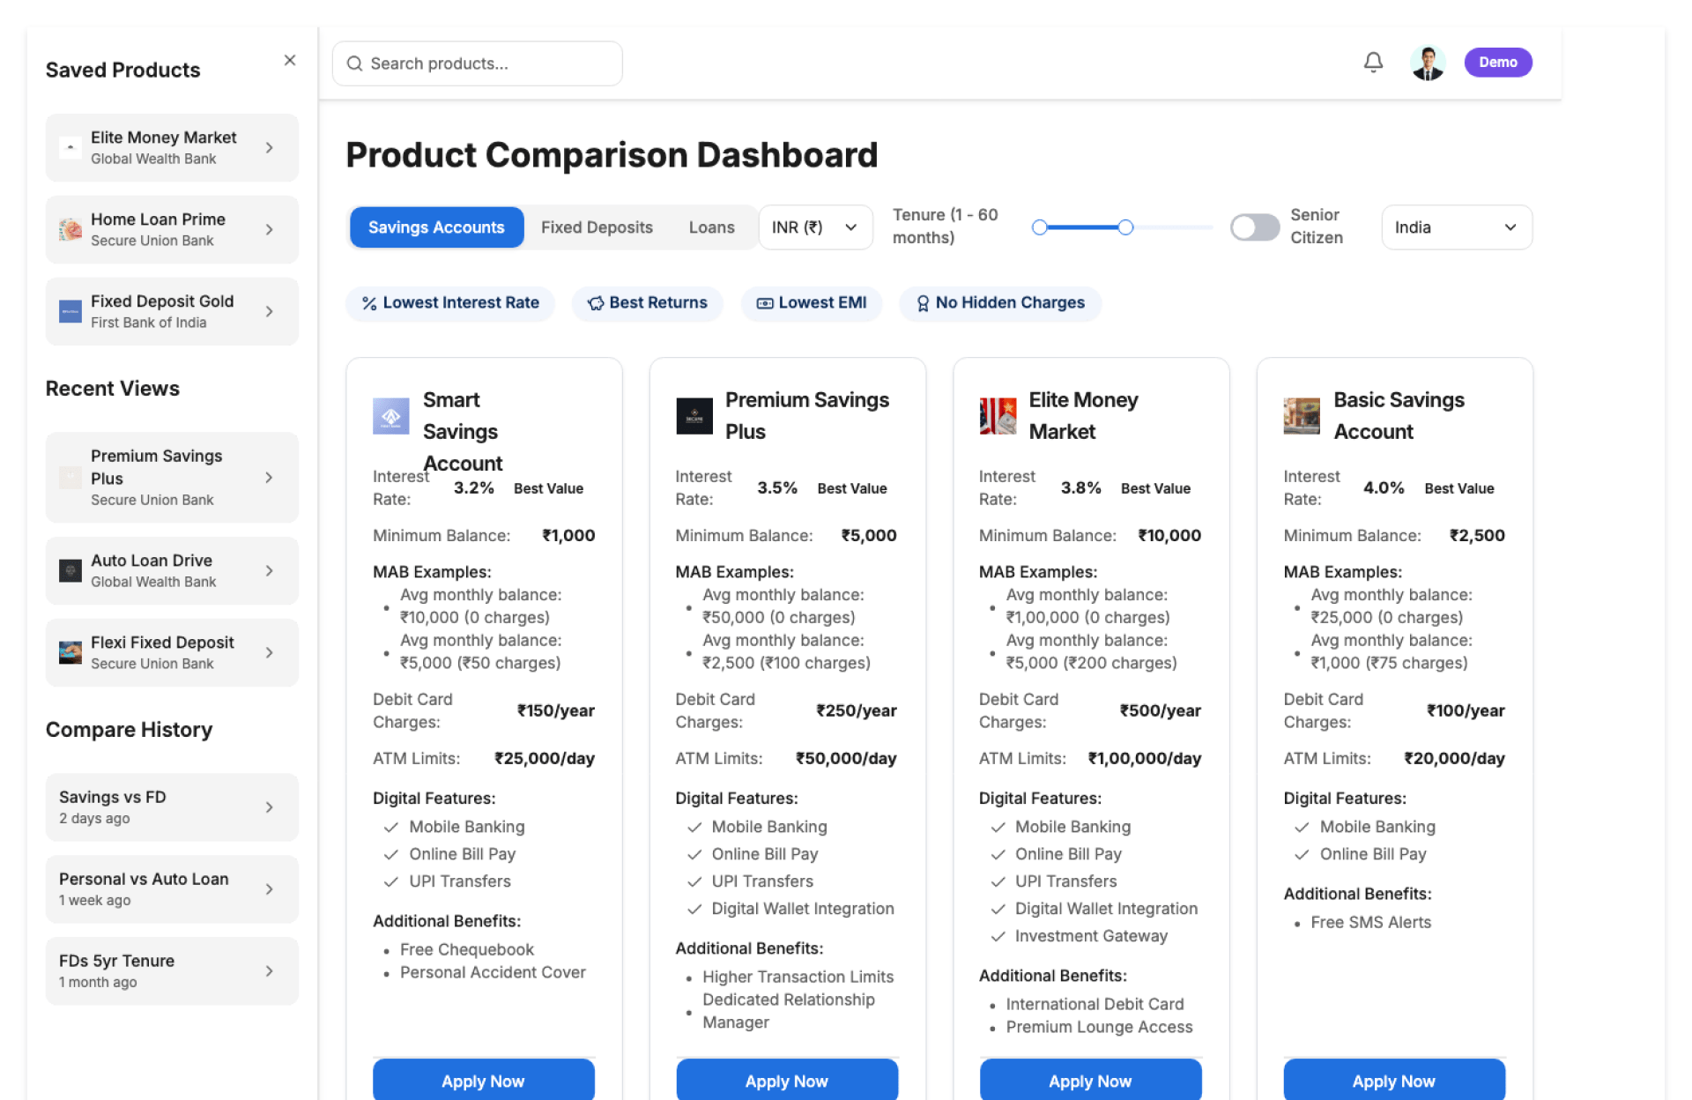
Task: Toggle the No Hidden Charges filter chip
Action: coord(999,303)
